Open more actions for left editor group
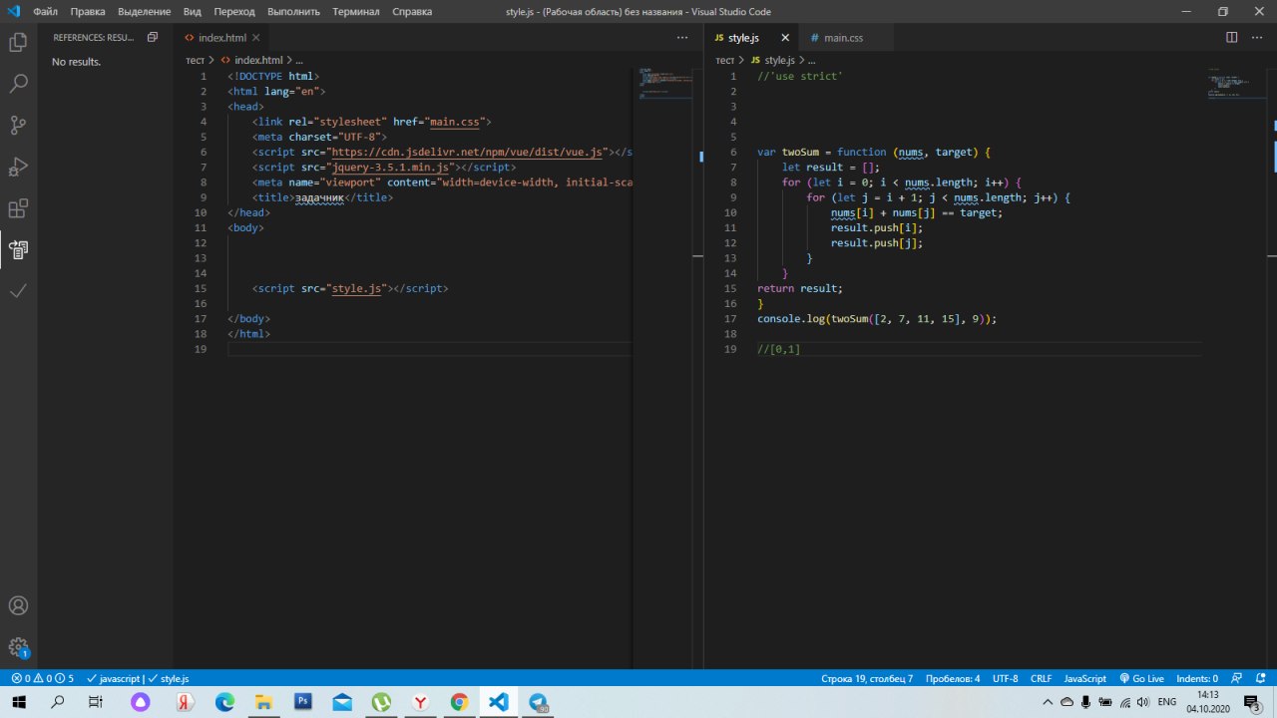The height and width of the screenshot is (718, 1277). tap(682, 38)
